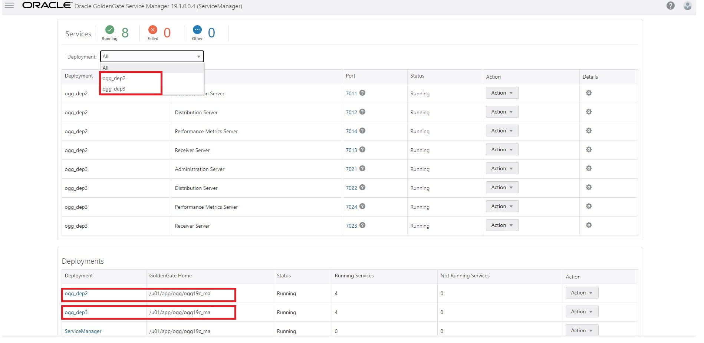Open Action dropdown for ogg_dep2 Performance Metrics Server
This screenshot has height=343, width=704.
[x=502, y=131]
